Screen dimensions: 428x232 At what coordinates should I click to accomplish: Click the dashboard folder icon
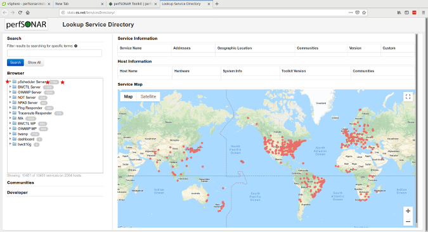point(15,139)
